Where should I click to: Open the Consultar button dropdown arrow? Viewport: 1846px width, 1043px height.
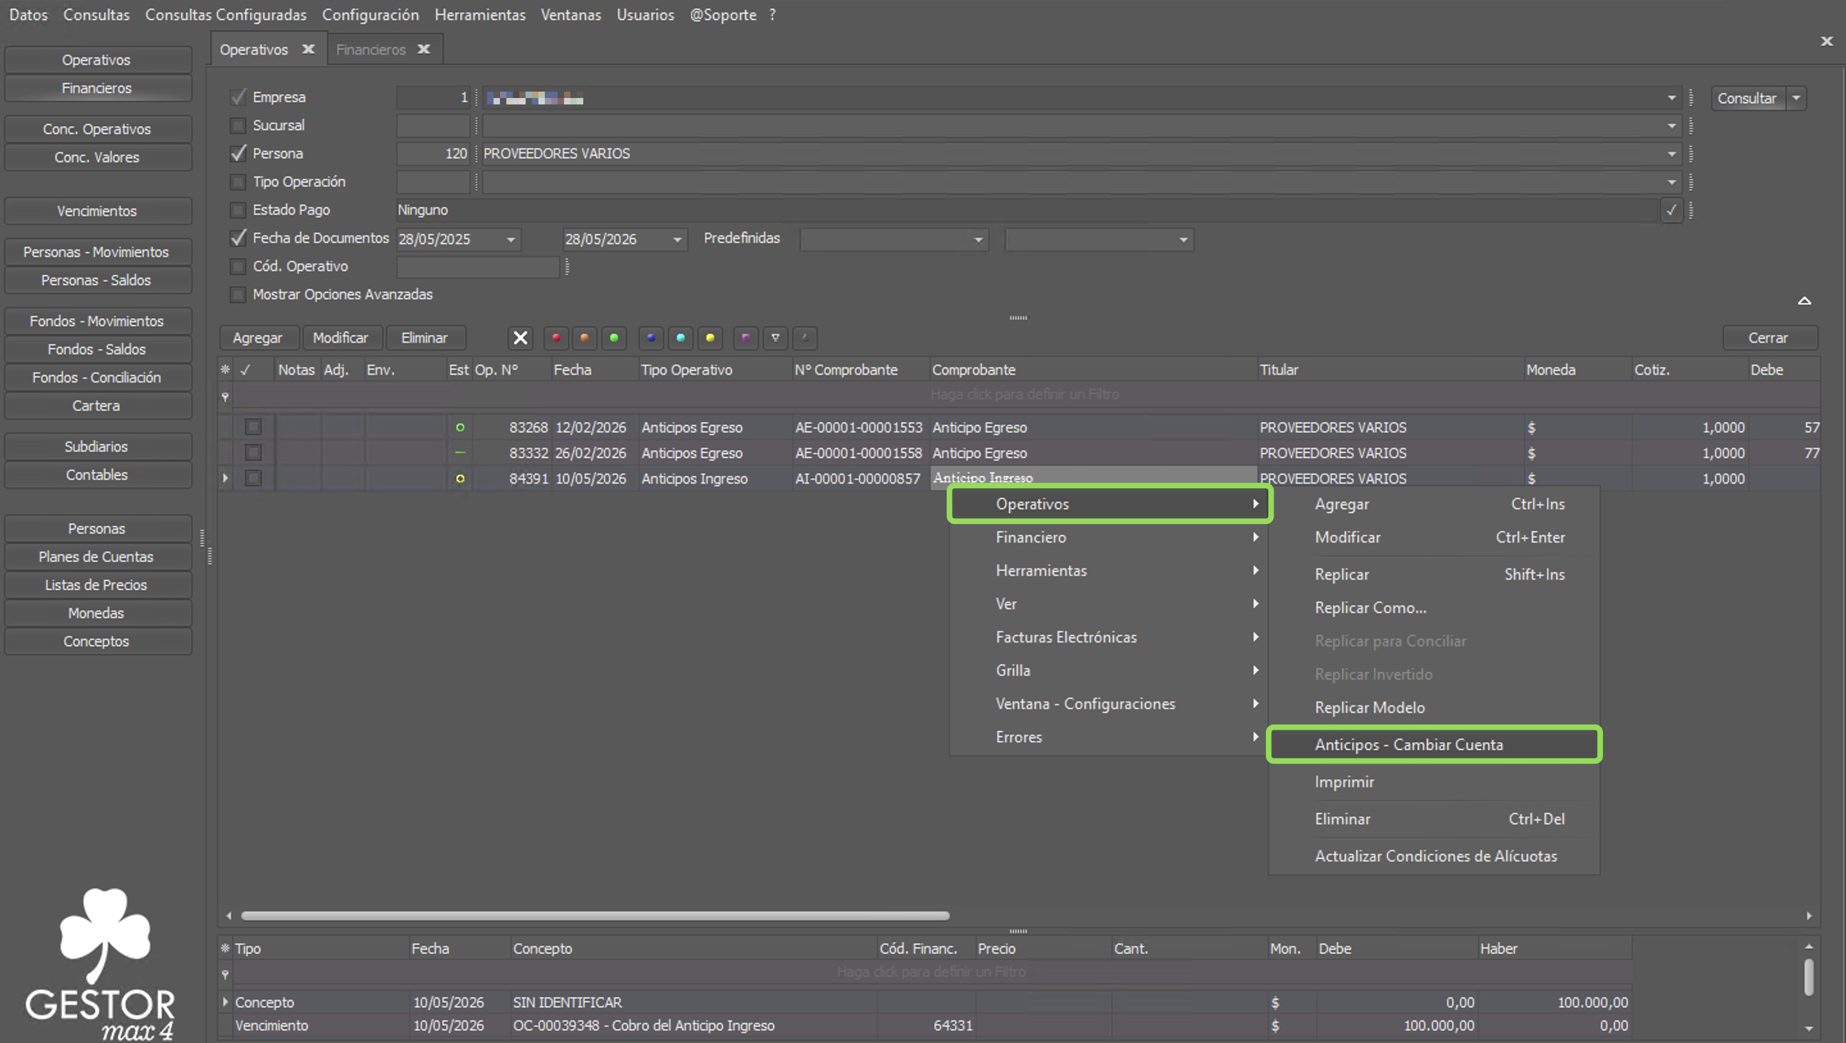pyautogui.click(x=1796, y=98)
